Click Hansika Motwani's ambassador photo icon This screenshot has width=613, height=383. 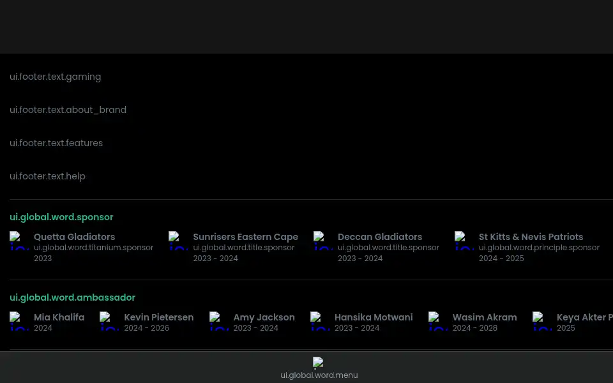(x=320, y=321)
